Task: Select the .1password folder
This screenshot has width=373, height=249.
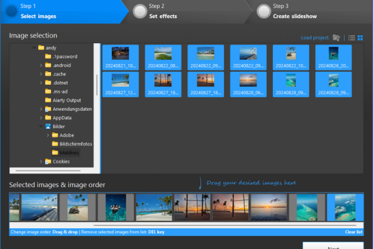Action: 61,57
